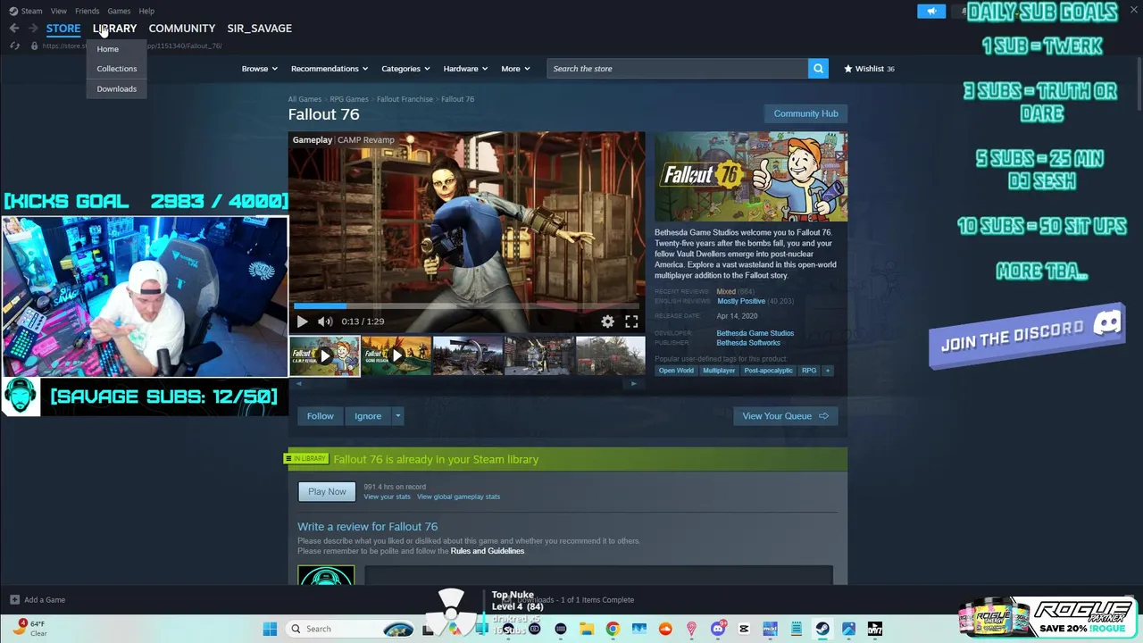Click the Ignore button
This screenshot has height=643, width=1143.
[368, 416]
